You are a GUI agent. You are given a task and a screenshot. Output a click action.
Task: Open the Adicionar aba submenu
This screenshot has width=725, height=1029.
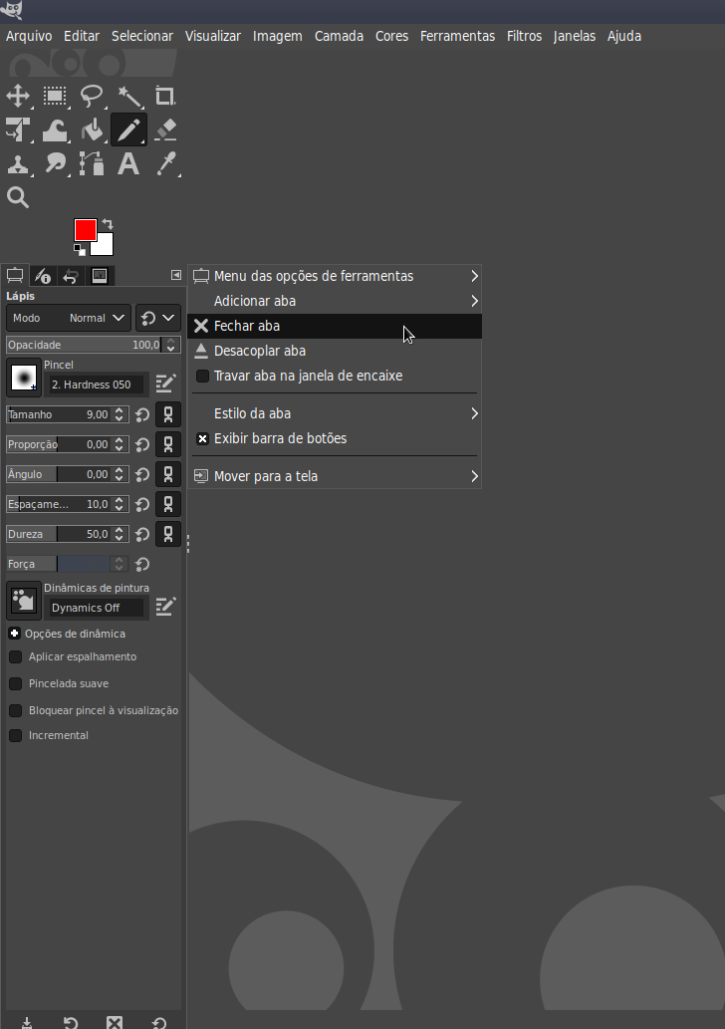[x=336, y=301]
